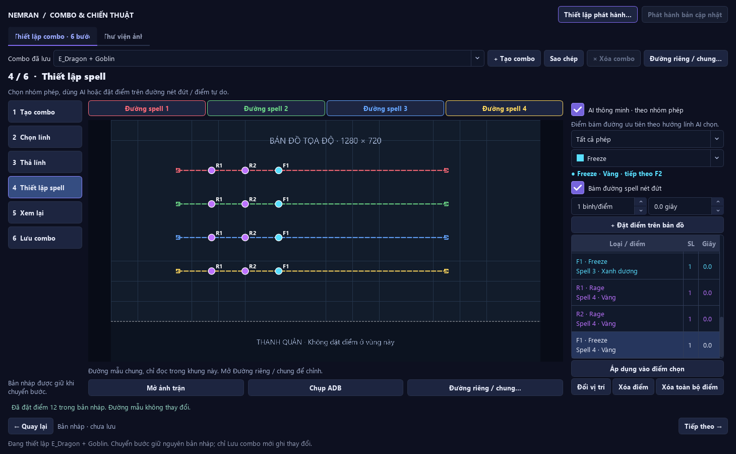This screenshot has width=736, height=454.
Task: Click Đặt điểm trên bản đồ button
Action: pos(647,225)
